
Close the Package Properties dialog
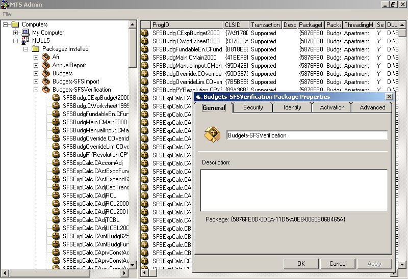(x=389, y=97)
